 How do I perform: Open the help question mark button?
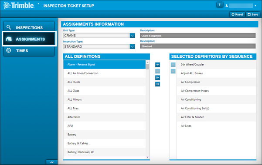(x=220, y=5)
